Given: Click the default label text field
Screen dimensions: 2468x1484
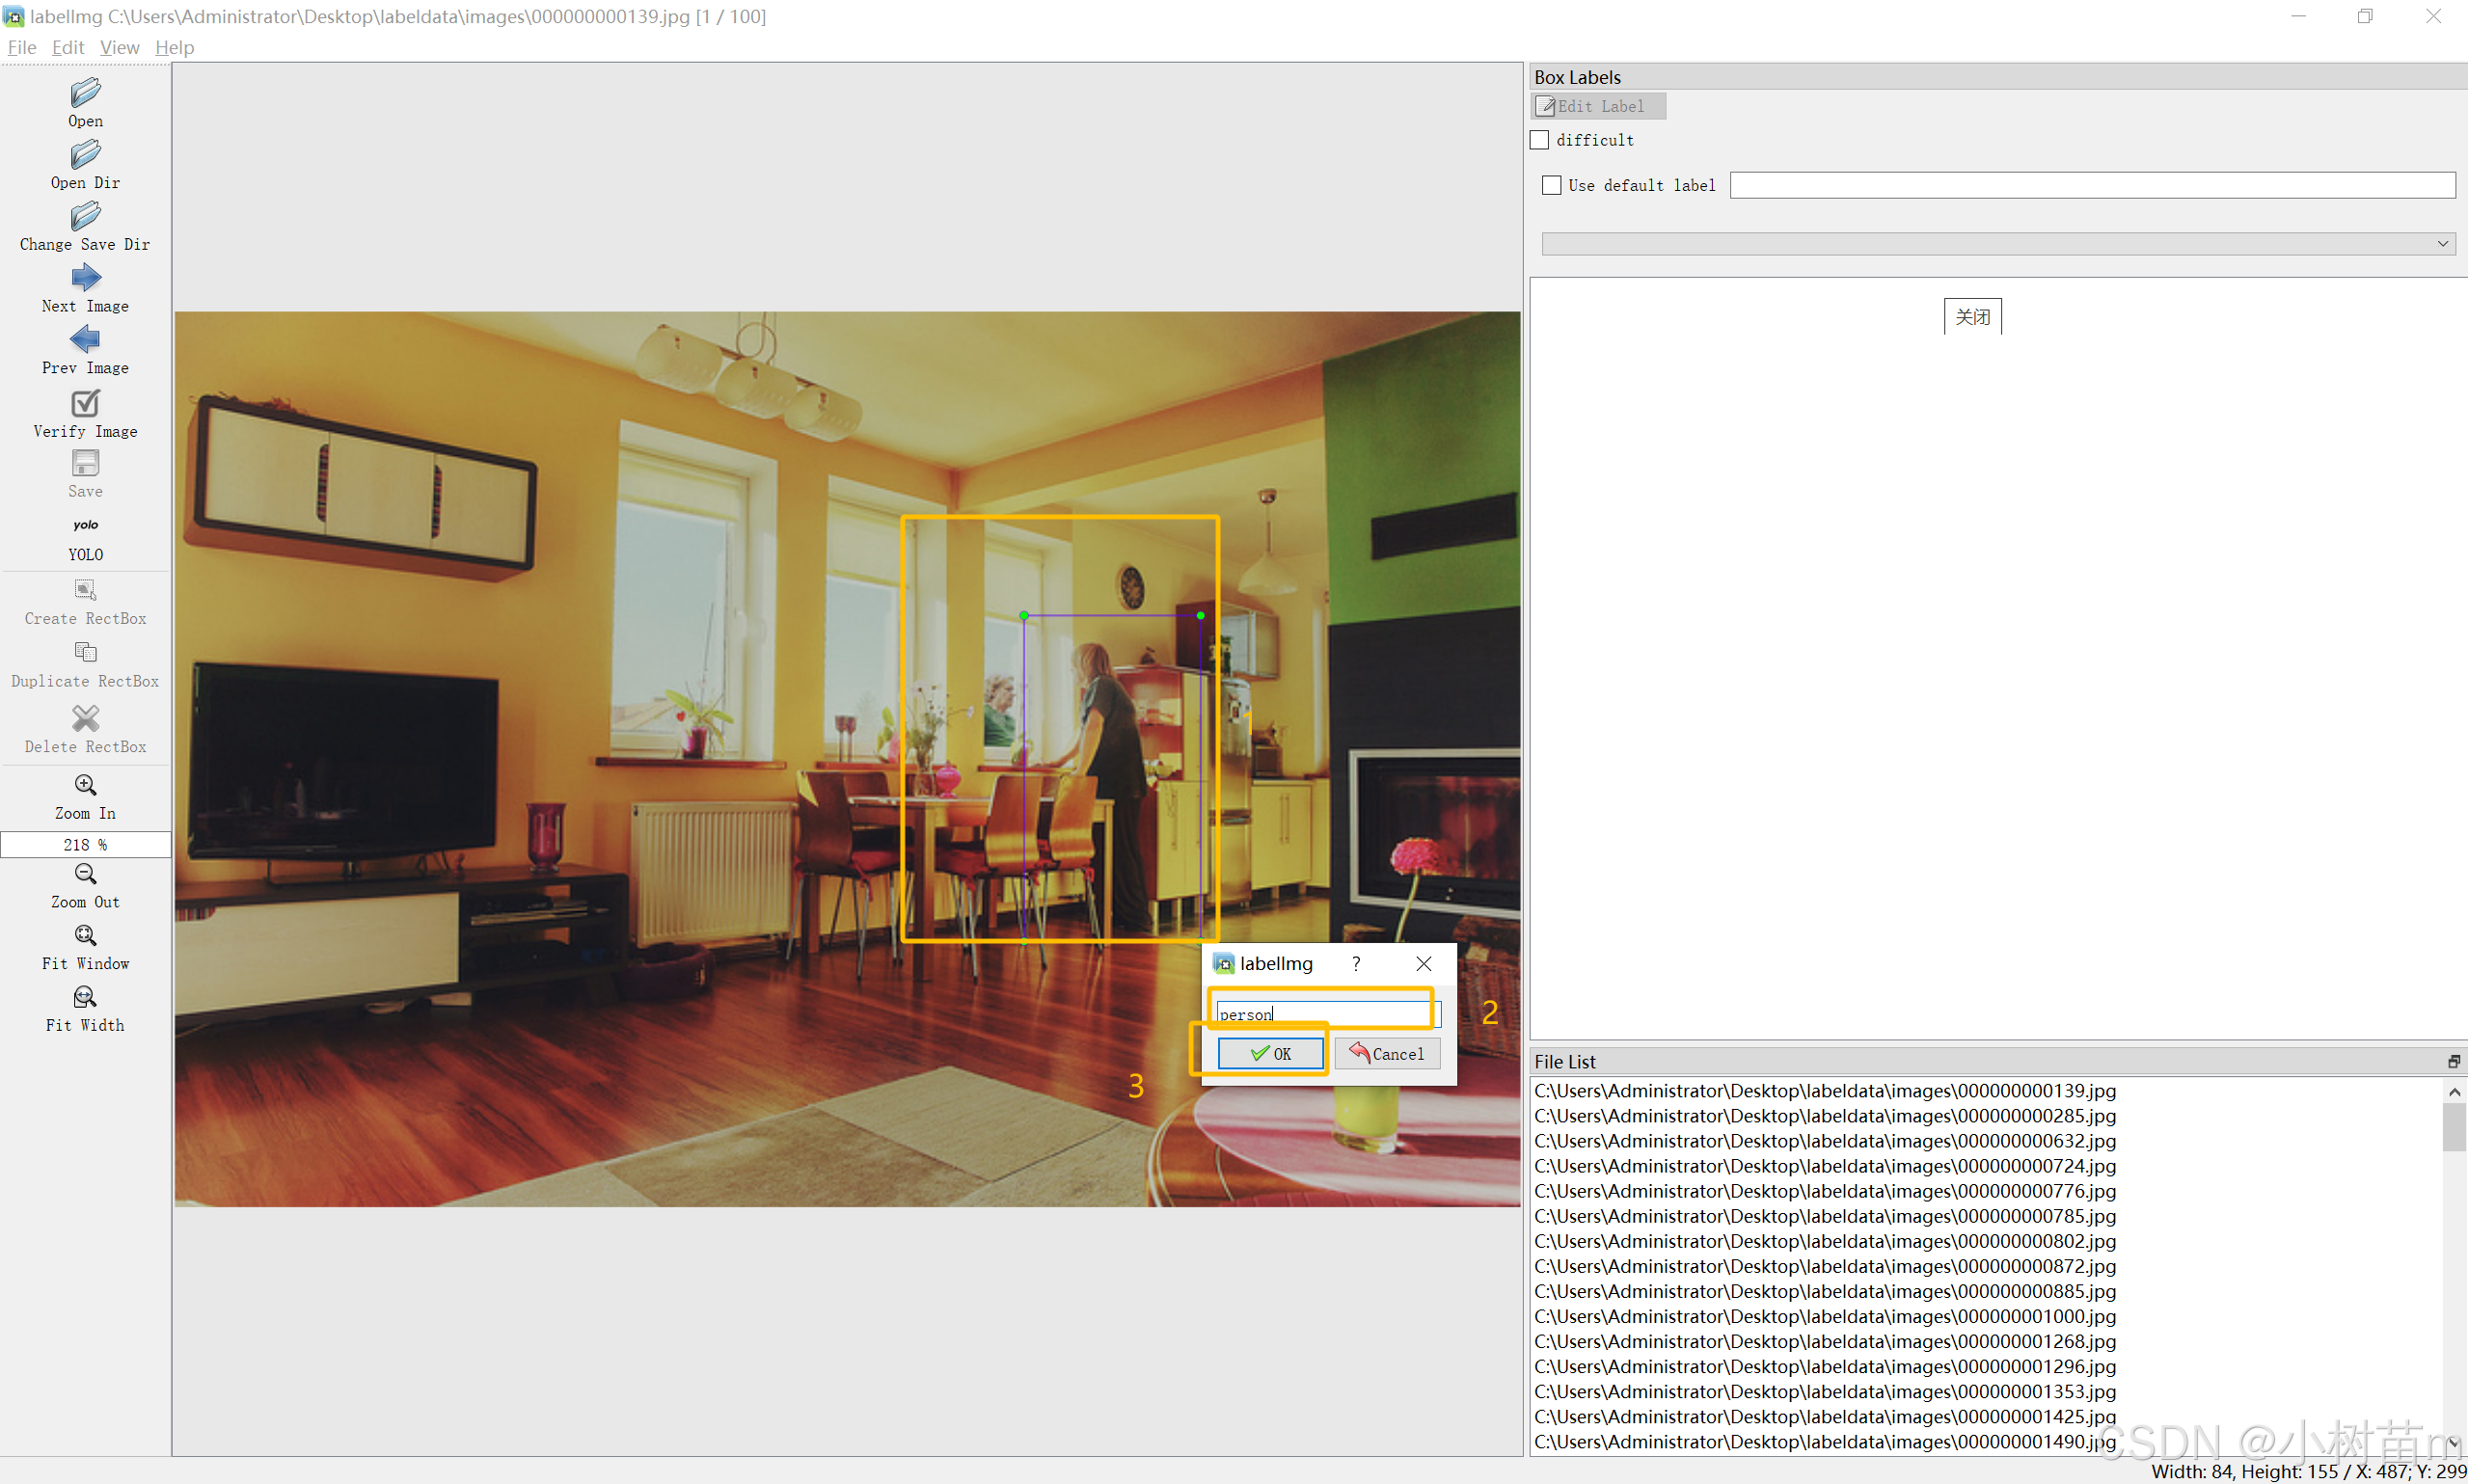Looking at the screenshot, I should (2091, 185).
